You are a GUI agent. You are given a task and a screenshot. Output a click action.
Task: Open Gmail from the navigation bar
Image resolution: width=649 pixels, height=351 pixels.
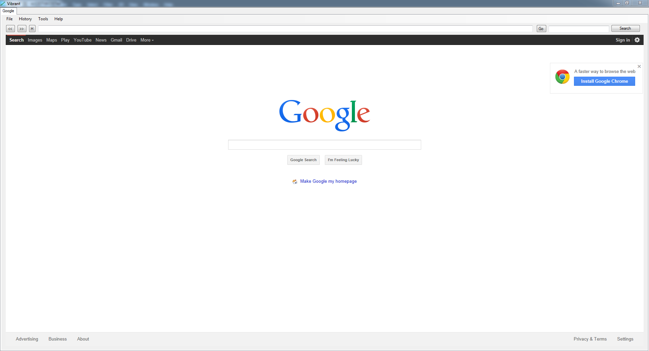coord(116,40)
